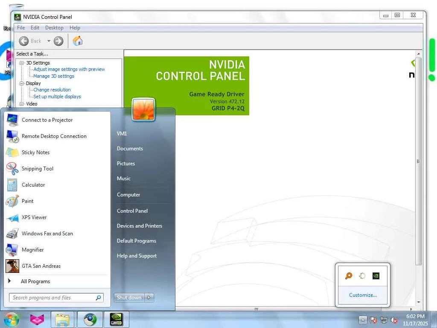Open Manage 3D settings
This screenshot has width=437, height=328.
pyautogui.click(x=53, y=76)
